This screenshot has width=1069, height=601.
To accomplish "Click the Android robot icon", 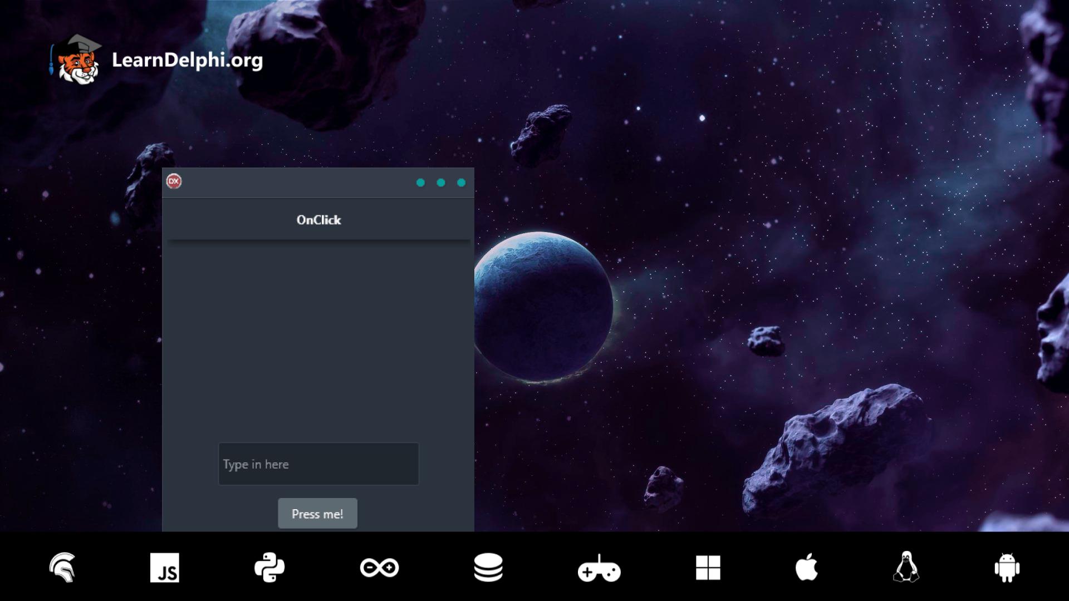I will point(1007,568).
